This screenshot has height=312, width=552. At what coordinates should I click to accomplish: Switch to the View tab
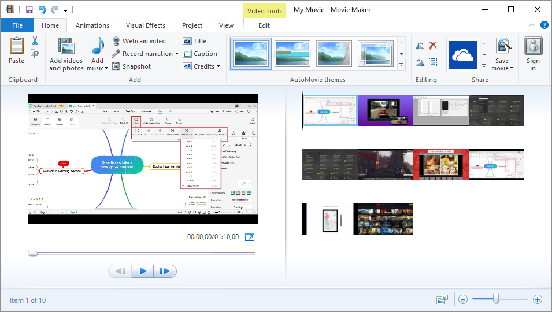pos(226,25)
